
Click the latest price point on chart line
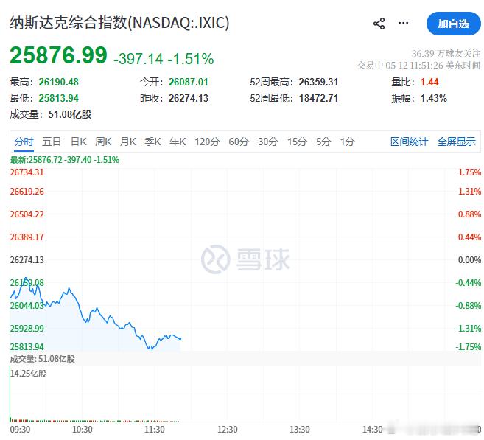point(180,339)
